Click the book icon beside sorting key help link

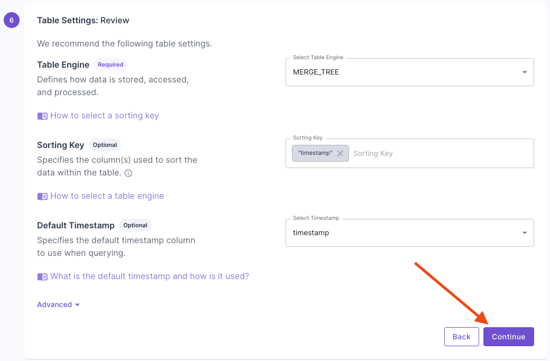click(x=42, y=115)
